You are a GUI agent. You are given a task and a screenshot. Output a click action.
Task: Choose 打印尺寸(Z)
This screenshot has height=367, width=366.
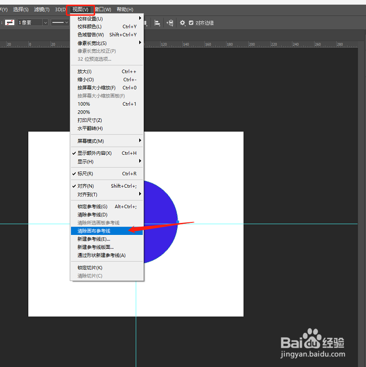pyautogui.click(x=107, y=120)
